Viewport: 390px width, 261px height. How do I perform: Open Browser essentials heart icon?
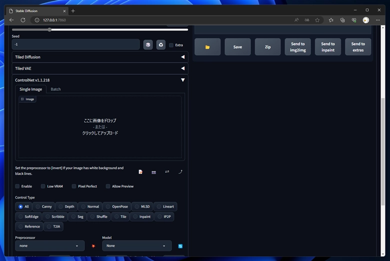coord(354,20)
